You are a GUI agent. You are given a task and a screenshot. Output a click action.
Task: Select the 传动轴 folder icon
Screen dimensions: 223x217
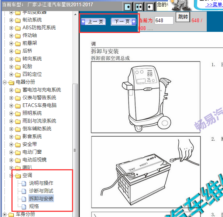point(18,36)
